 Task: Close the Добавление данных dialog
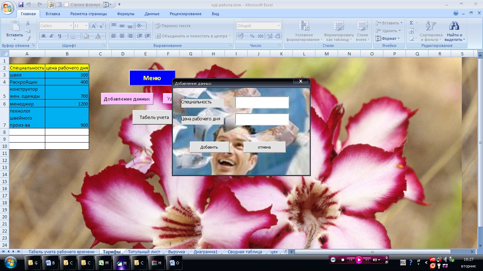(x=301, y=81)
